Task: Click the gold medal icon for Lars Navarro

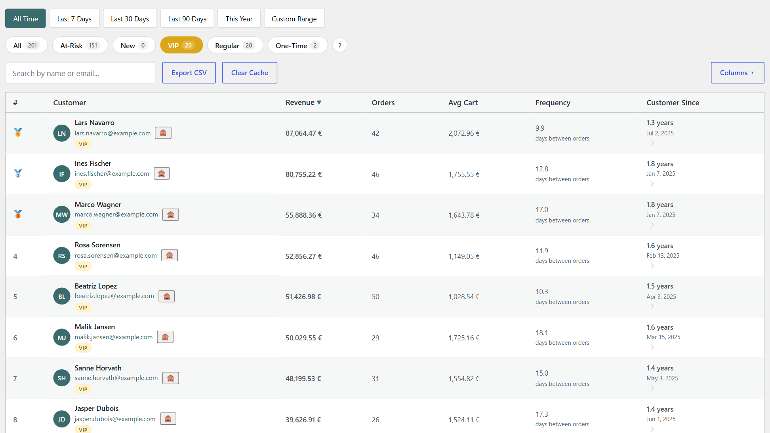Action: pos(18,133)
